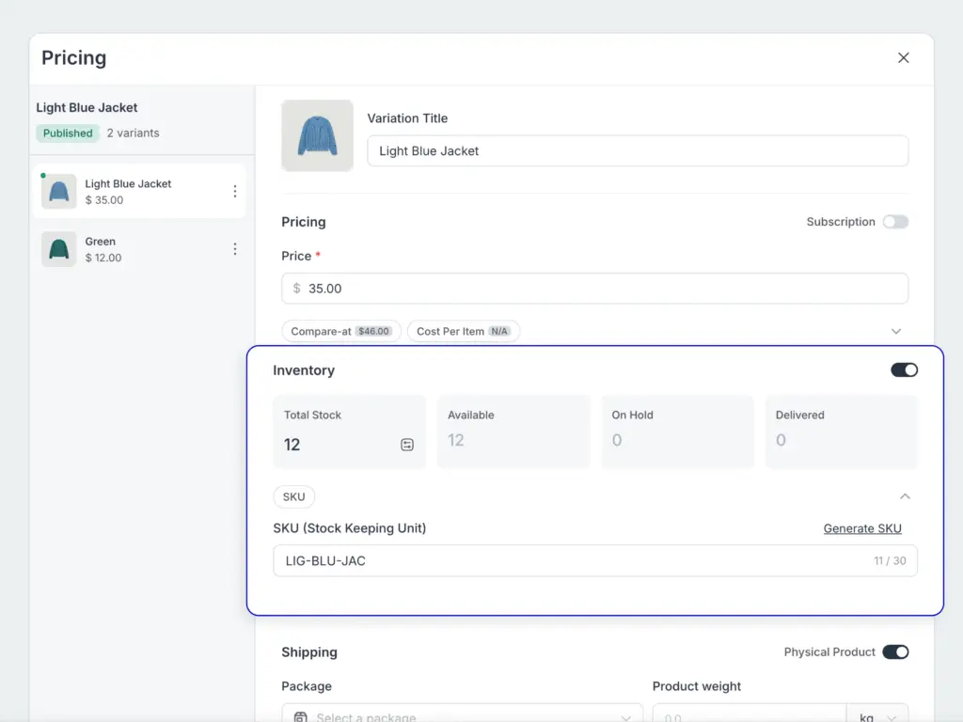The height and width of the screenshot is (722, 963).
Task: Click the SKU field with LIG-BLU-JAC
Action: pyautogui.click(x=594, y=560)
